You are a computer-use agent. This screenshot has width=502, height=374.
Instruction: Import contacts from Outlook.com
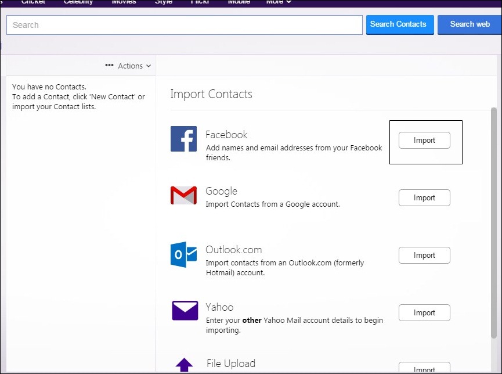[x=424, y=255]
